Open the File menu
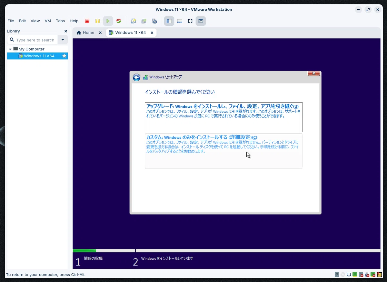 (x=11, y=21)
